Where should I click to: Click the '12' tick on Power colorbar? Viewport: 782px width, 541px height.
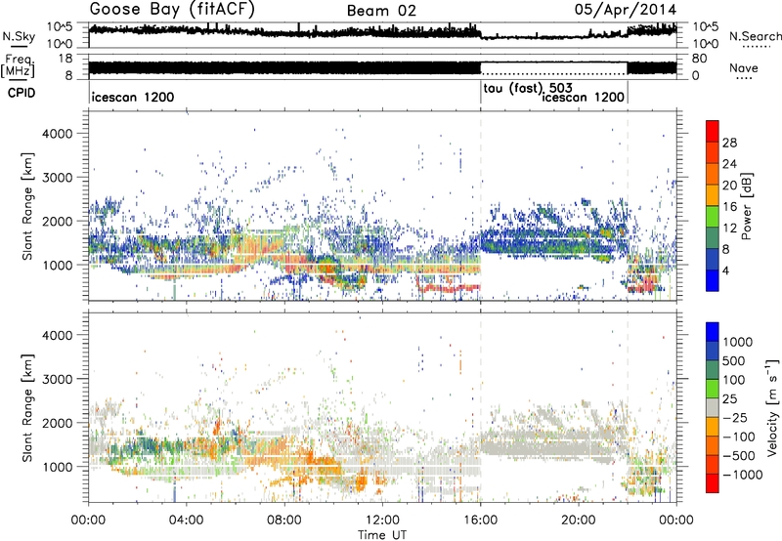pyautogui.click(x=729, y=229)
